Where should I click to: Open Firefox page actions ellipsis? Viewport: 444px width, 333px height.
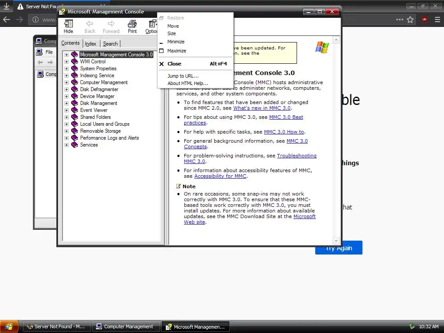(x=399, y=20)
